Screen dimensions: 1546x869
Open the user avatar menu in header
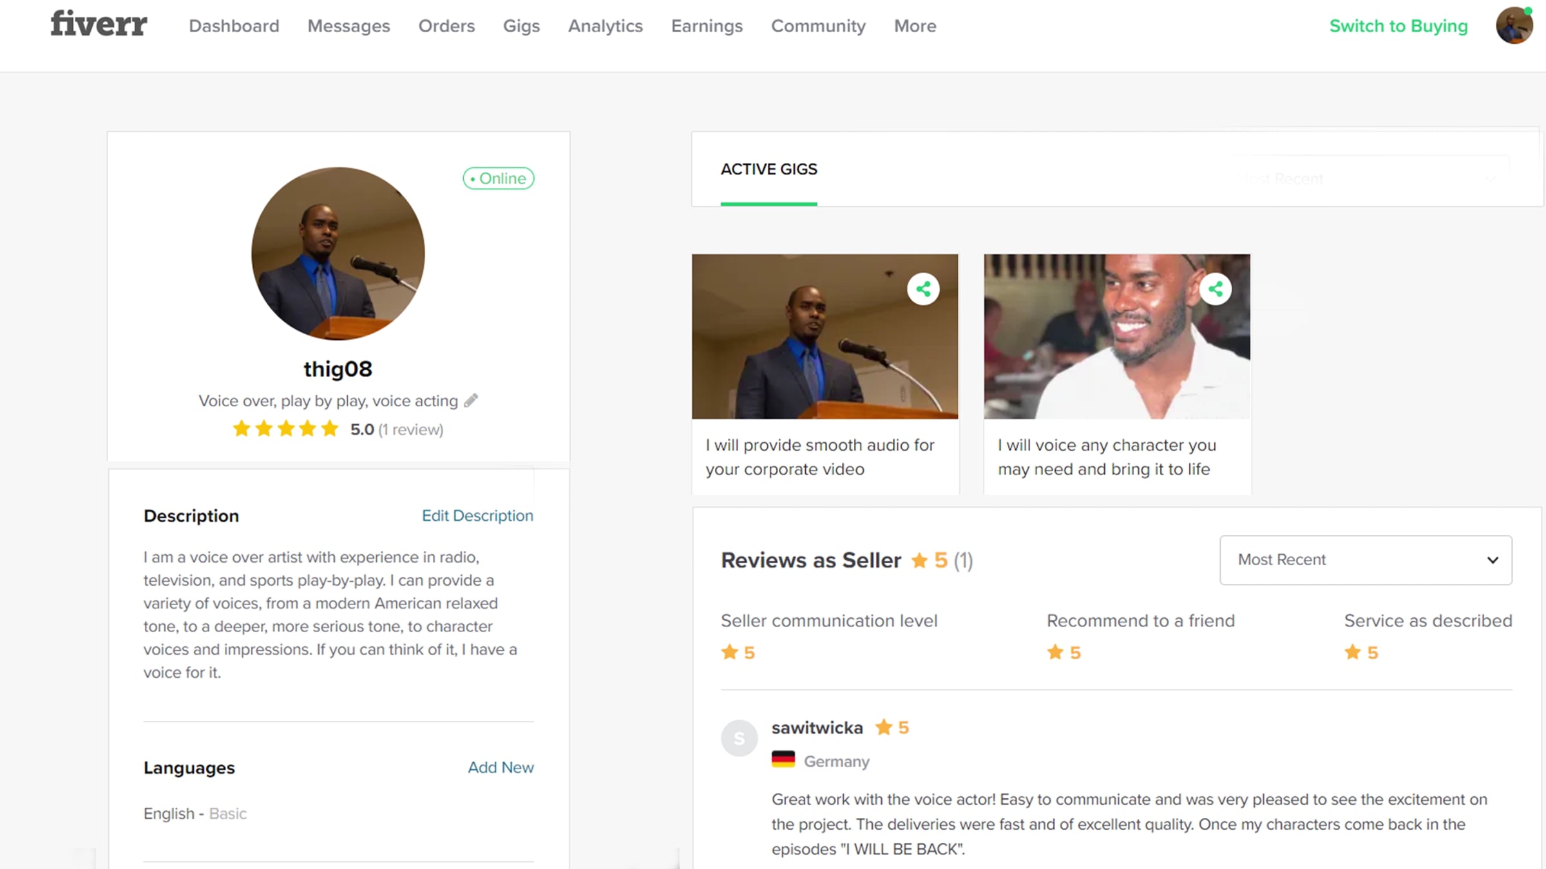coord(1514,26)
